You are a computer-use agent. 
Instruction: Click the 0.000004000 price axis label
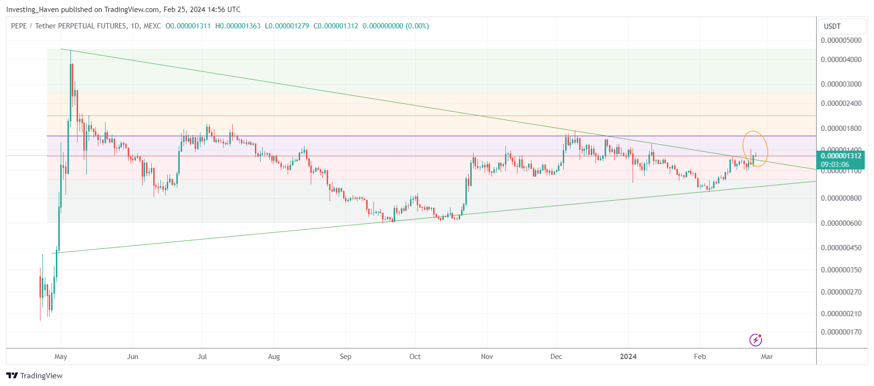tap(841, 59)
